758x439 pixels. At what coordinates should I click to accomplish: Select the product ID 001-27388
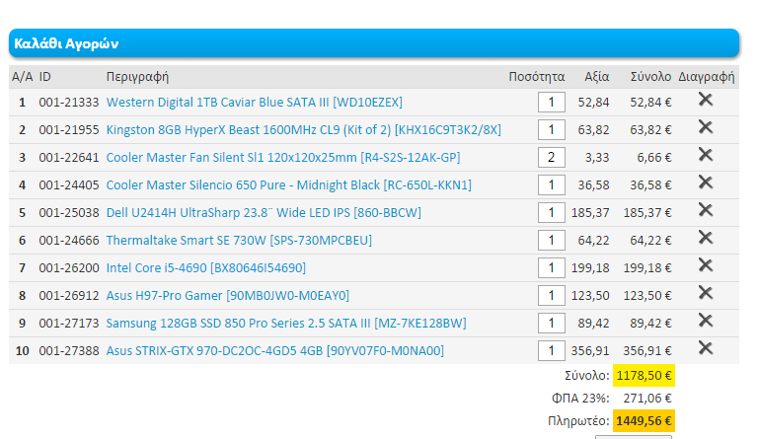tap(69, 350)
